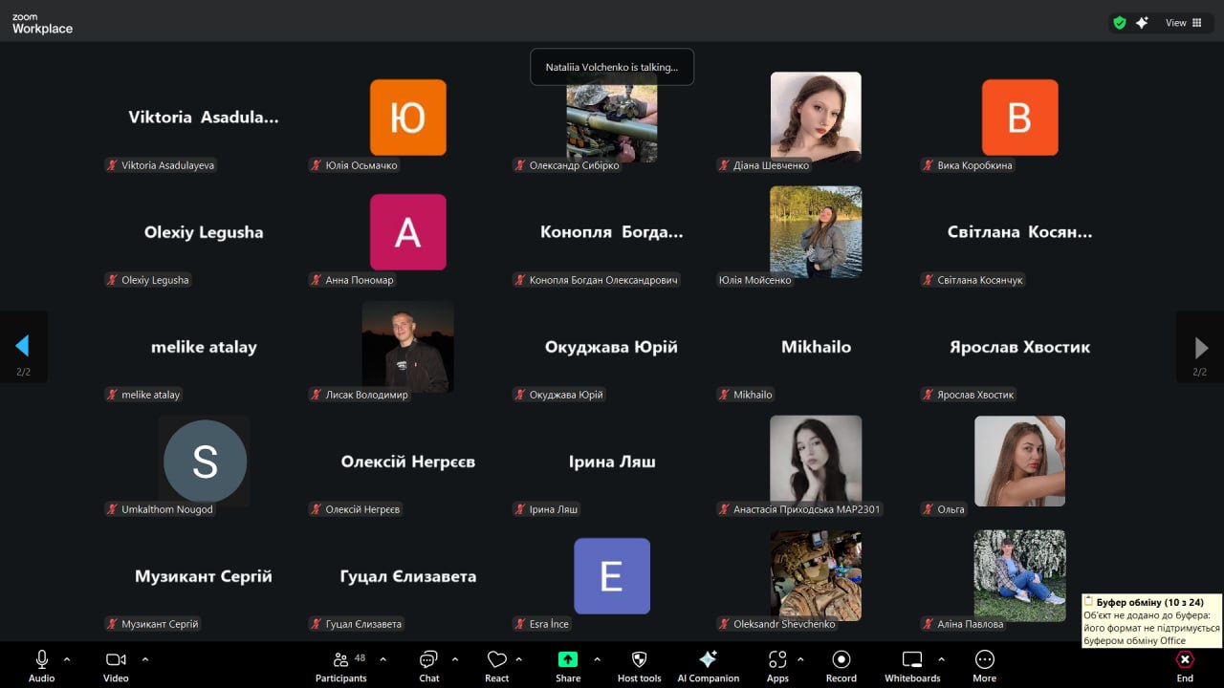Expand the Audio options arrow
This screenshot has width=1224, height=688.
pyautogui.click(x=67, y=659)
